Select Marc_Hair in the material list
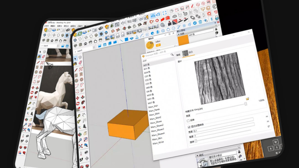The height and width of the screenshot is (168, 299). click(153, 106)
